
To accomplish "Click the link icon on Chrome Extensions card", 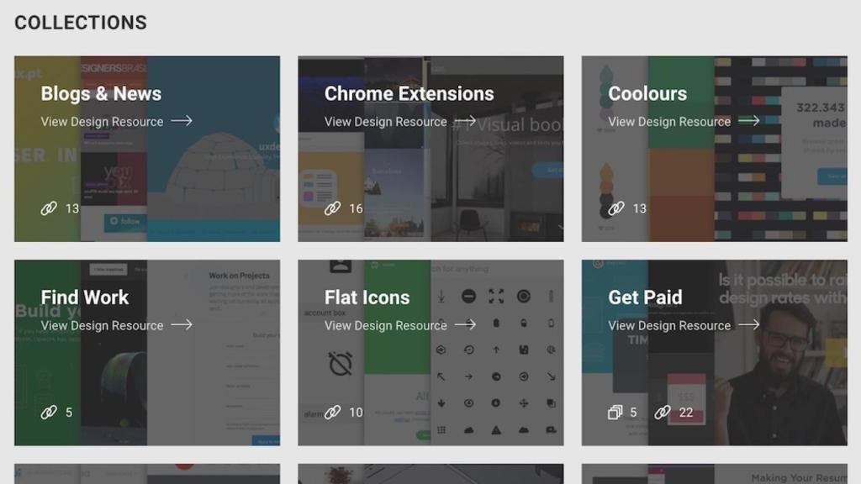I will pos(333,208).
